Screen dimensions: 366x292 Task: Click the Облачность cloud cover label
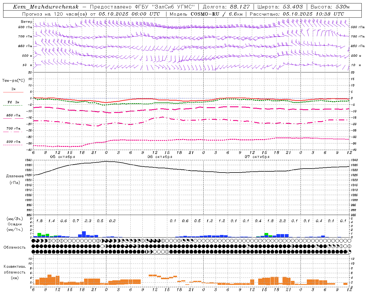15,247
